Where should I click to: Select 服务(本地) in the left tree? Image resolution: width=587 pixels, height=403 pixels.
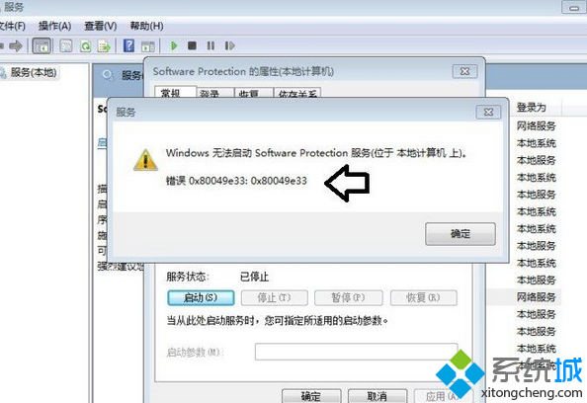pos(34,72)
